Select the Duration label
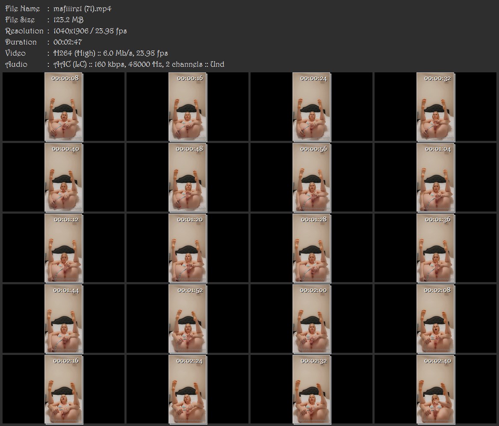This screenshot has width=499, height=426. pos(21,42)
